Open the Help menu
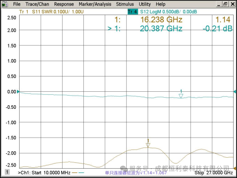 (x=160, y=4)
